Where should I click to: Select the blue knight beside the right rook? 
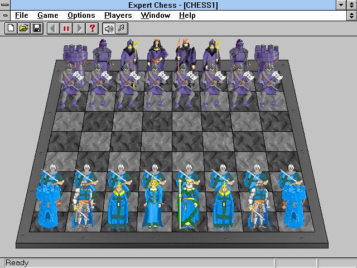259,204
